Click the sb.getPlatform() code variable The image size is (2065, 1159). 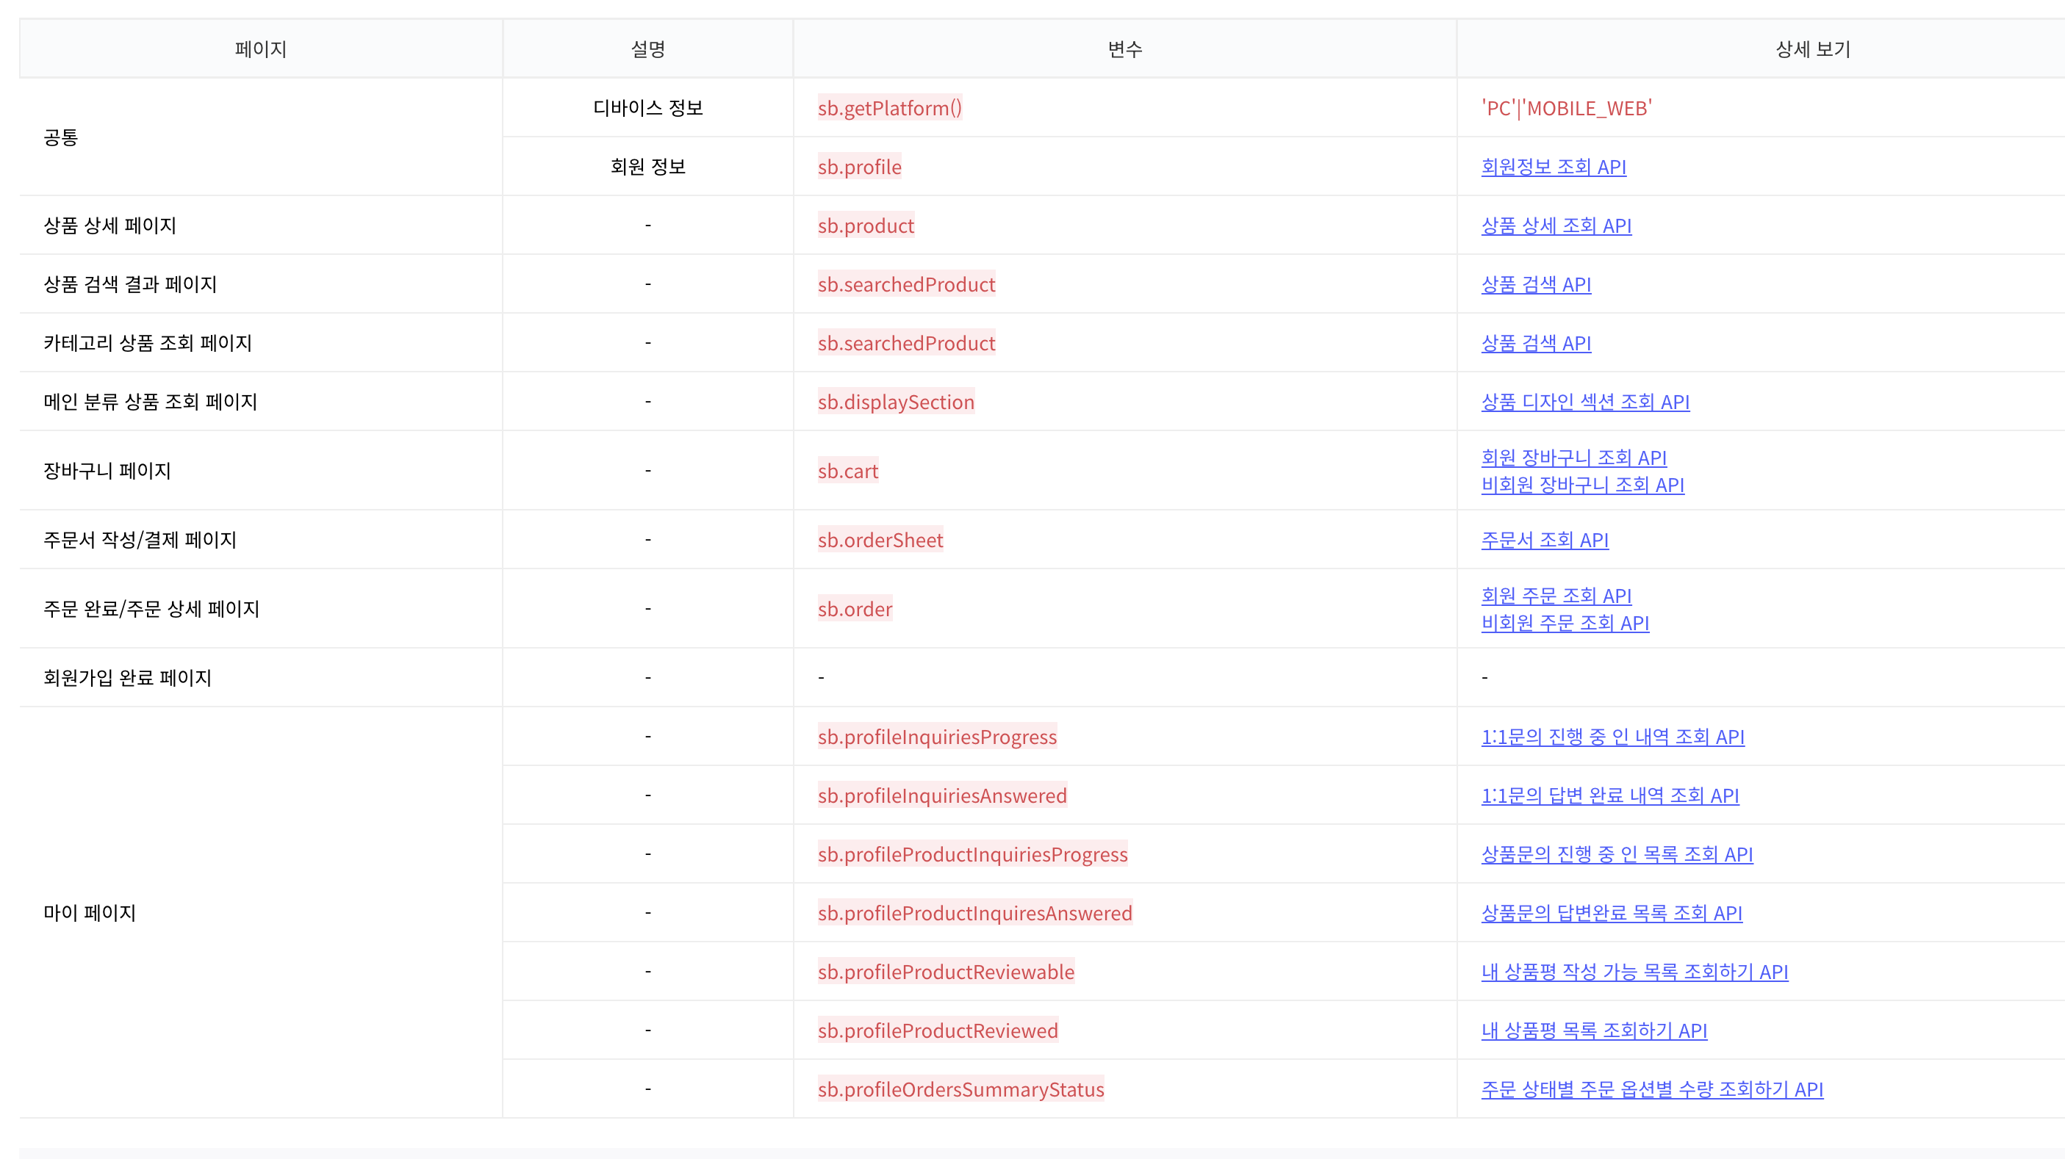pos(889,108)
